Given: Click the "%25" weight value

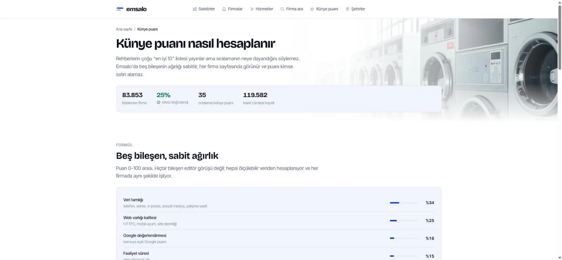Looking at the screenshot, I should tap(430, 221).
